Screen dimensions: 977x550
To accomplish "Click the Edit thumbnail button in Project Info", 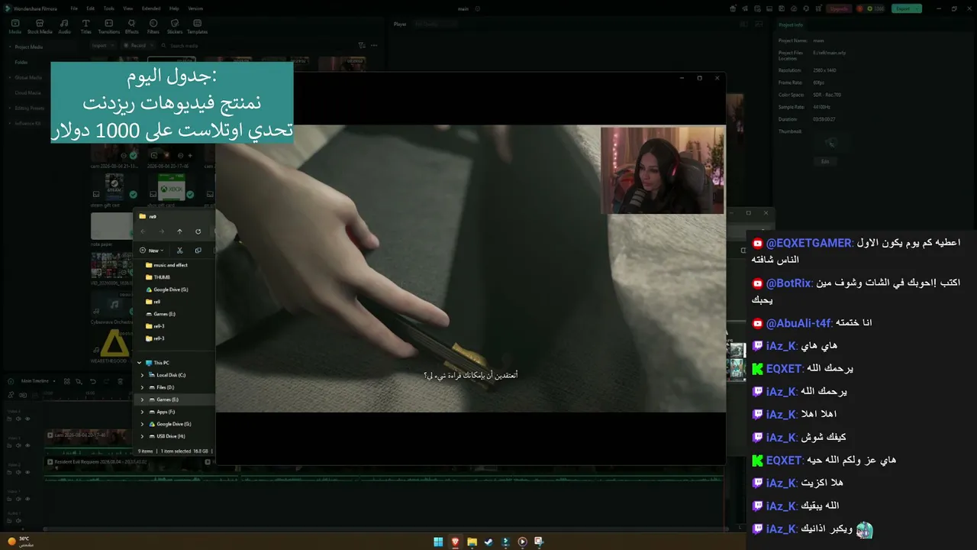I will 825,161.
